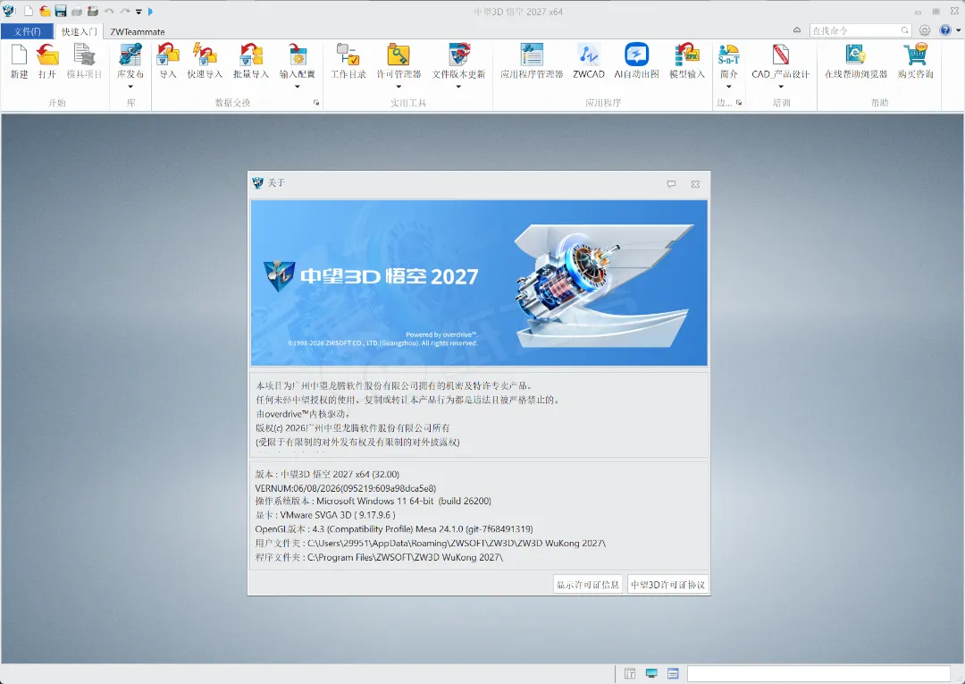The height and width of the screenshot is (684, 965).
Task: Click the 由overdrive™内核驱动 text line
Action: [303, 414]
